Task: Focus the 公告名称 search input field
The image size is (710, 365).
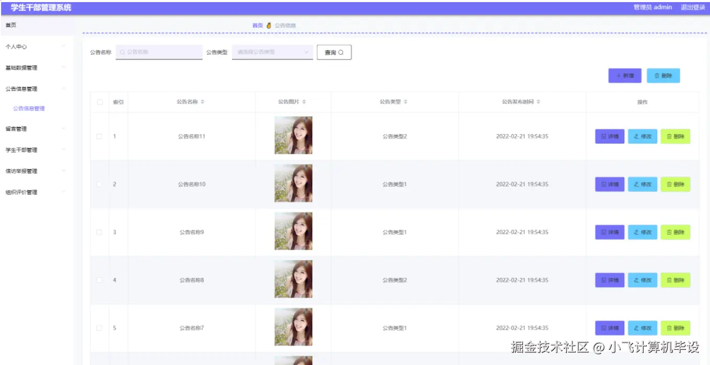Action: tap(159, 52)
